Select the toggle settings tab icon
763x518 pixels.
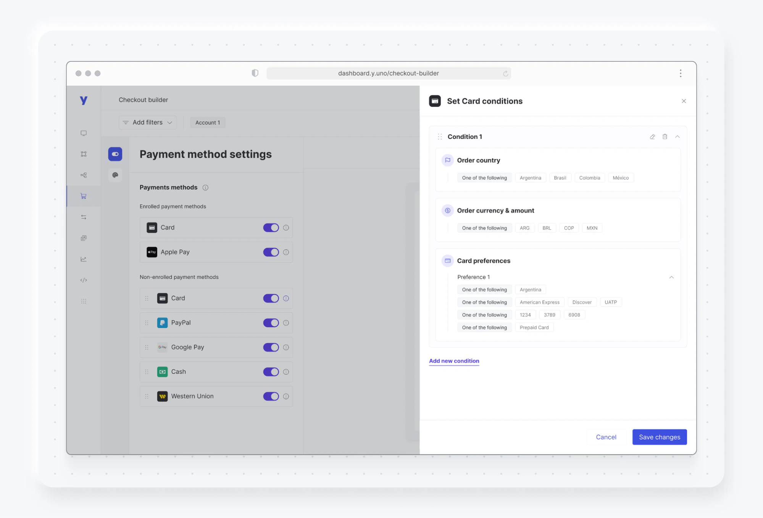[x=115, y=154]
